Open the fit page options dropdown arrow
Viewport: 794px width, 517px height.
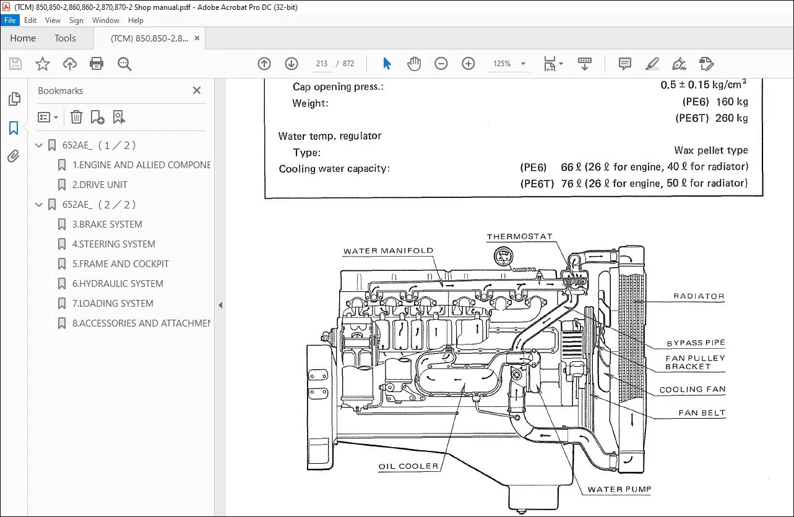pyautogui.click(x=561, y=64)
